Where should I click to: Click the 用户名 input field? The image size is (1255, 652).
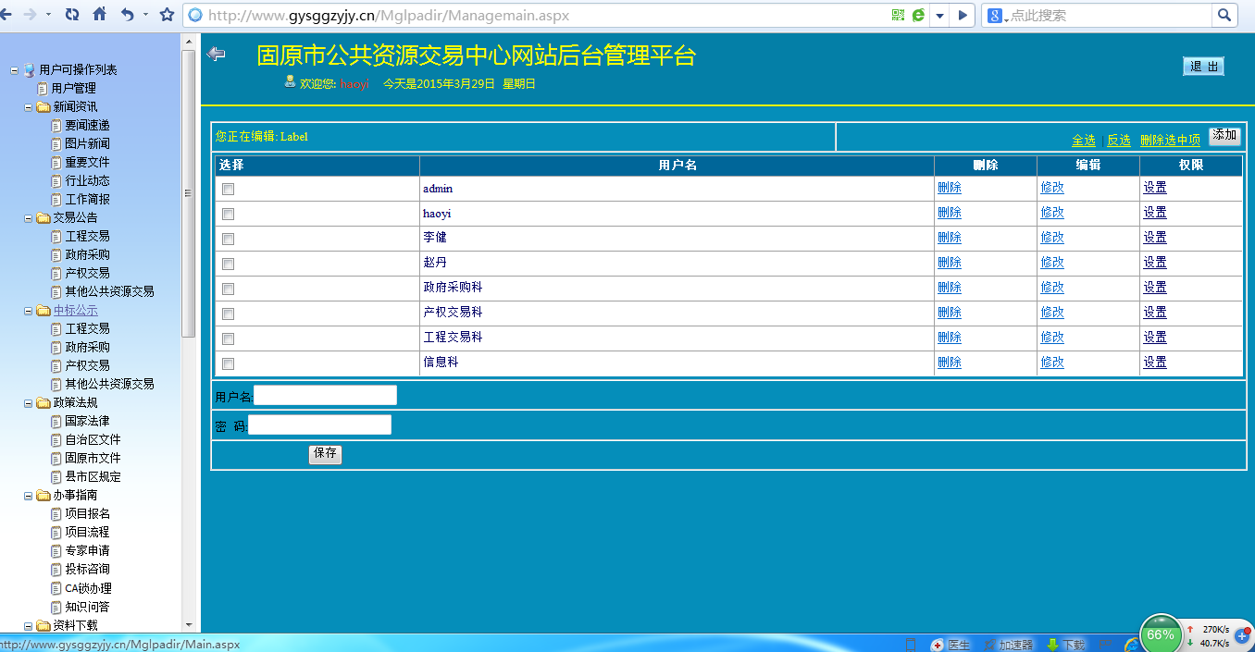[325, 395]
